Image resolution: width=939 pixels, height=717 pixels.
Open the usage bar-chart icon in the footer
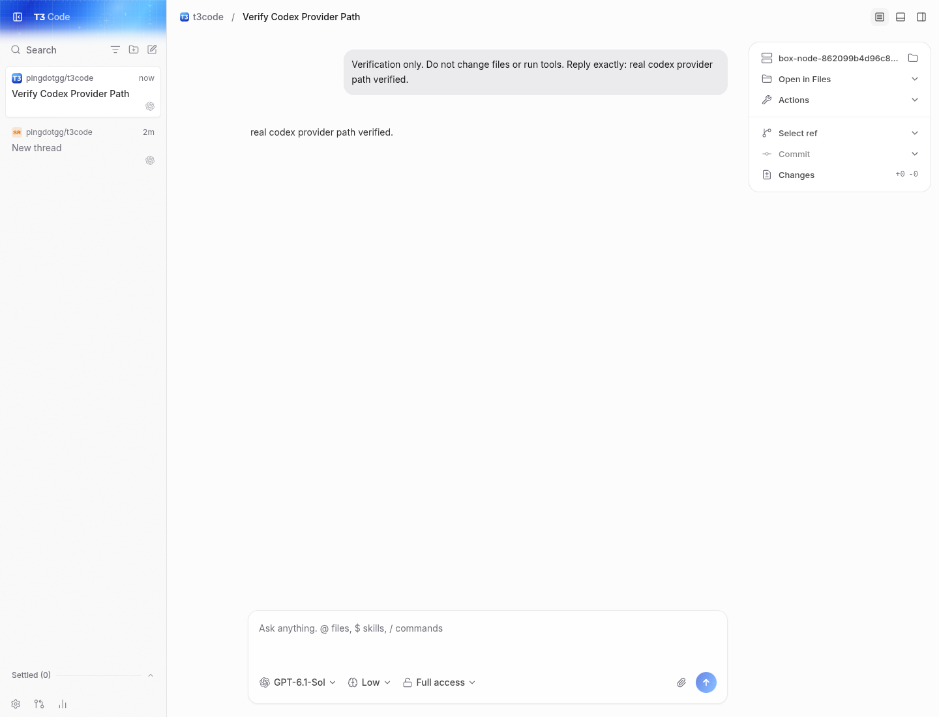[63, 704]
